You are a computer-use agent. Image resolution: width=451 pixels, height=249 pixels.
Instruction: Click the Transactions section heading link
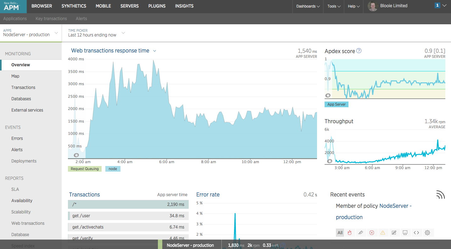84,195
